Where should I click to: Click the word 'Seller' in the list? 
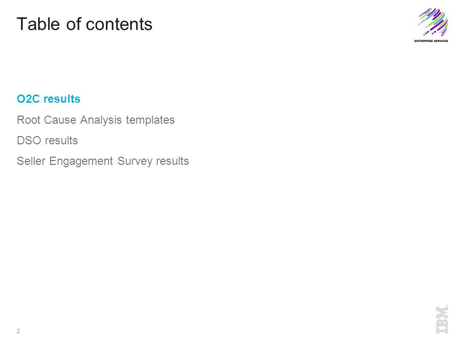coord(31,161)
